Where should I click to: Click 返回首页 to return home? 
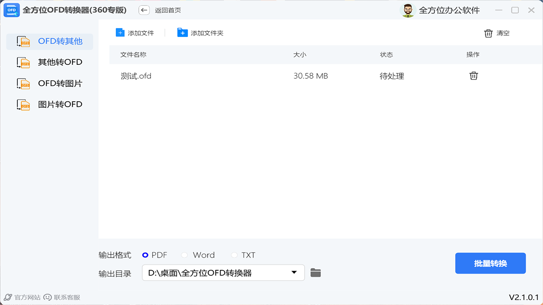point(168,10)
